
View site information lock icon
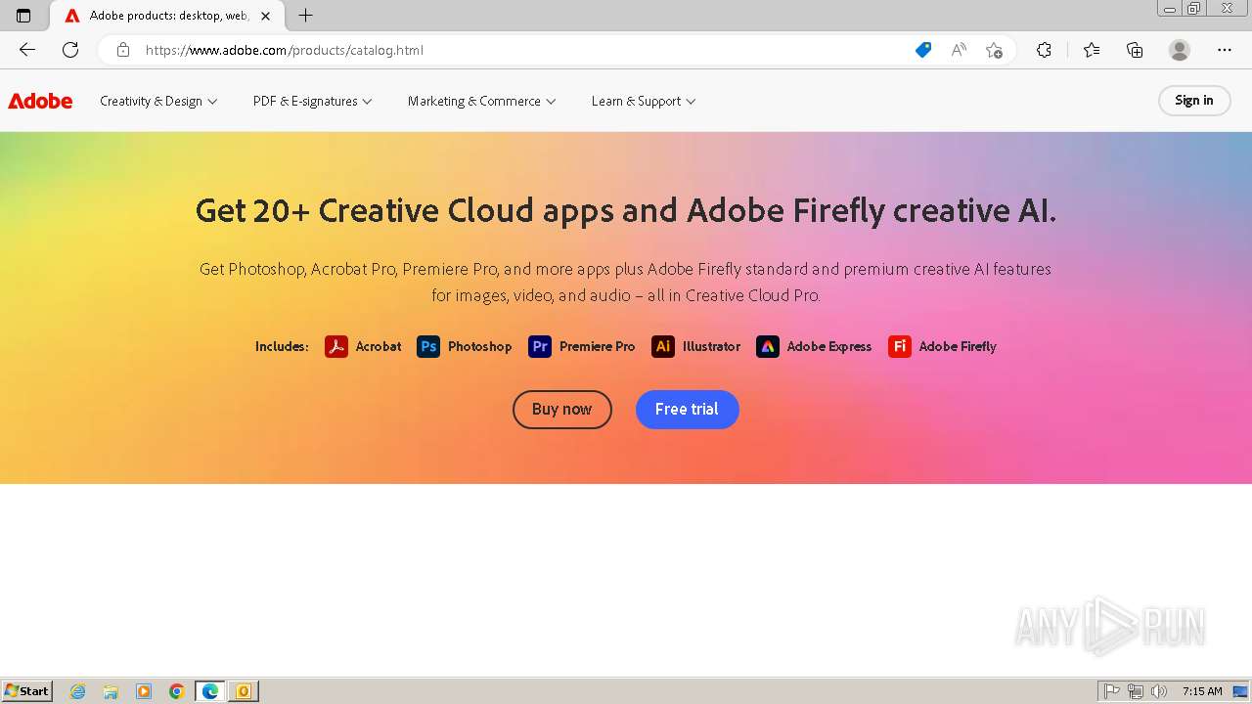point(123,50)
